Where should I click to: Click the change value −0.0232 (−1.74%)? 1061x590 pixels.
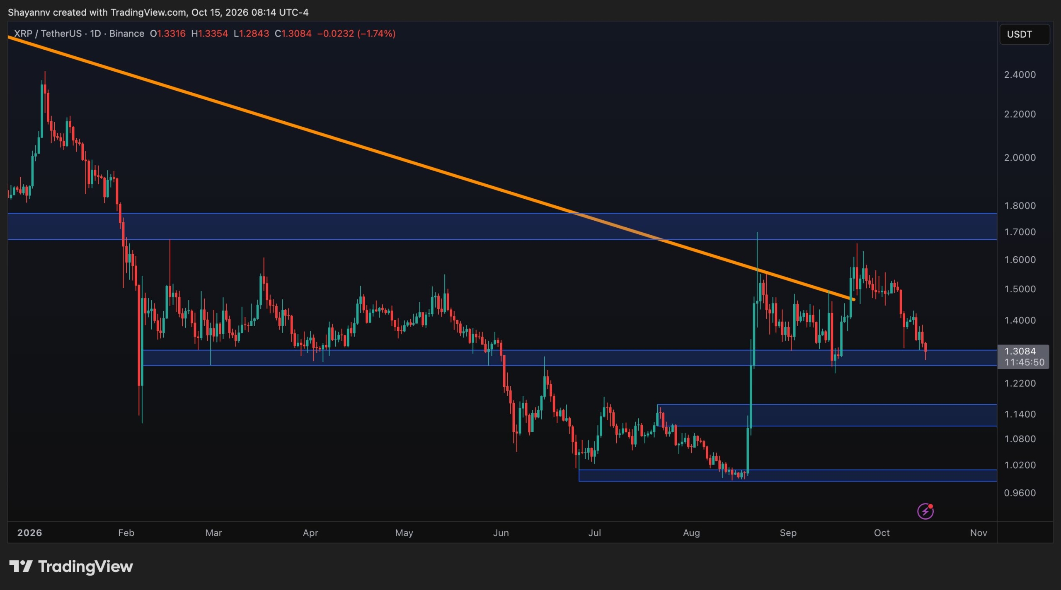[x=356, y=34]
